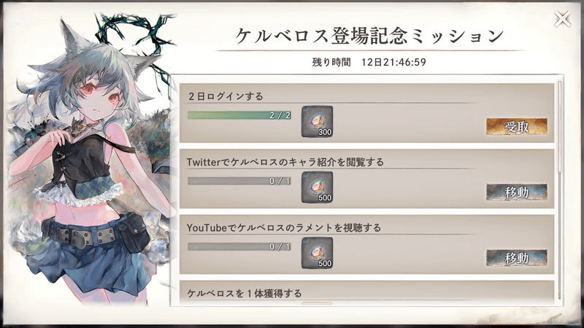Click the 2/2 login progress bar
Screen dimensions: 584x328
[x=239, y=115]
